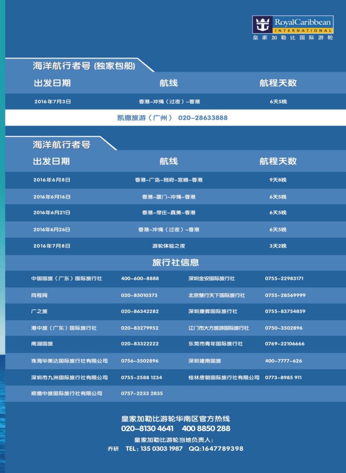Click phone number 020-83279952
The image size is (346, 473).
click(x=140, y=328)
